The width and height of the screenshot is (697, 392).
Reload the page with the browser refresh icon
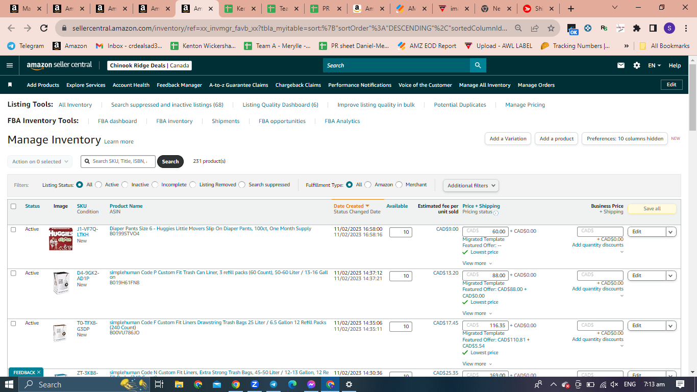click(x=44, y=29)
